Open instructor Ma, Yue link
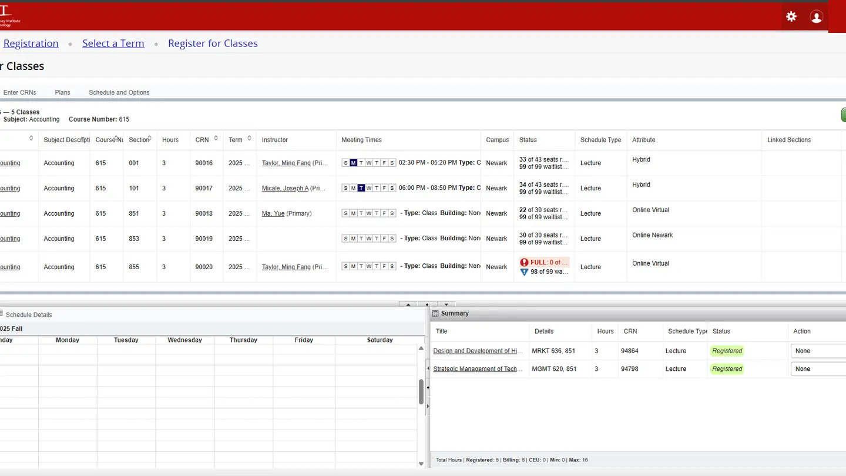Image resolution: width=846 pixels, height=476 pixels. (273, 213)
